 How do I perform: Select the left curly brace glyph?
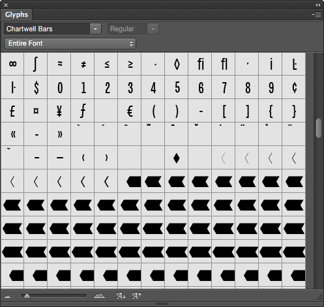(x=271, y=111)
